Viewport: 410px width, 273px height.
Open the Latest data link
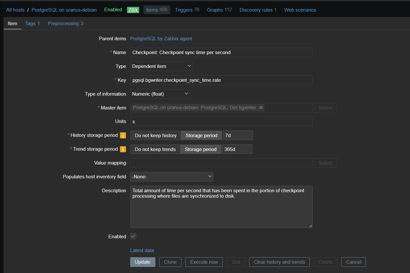click(x=142, y=250)
